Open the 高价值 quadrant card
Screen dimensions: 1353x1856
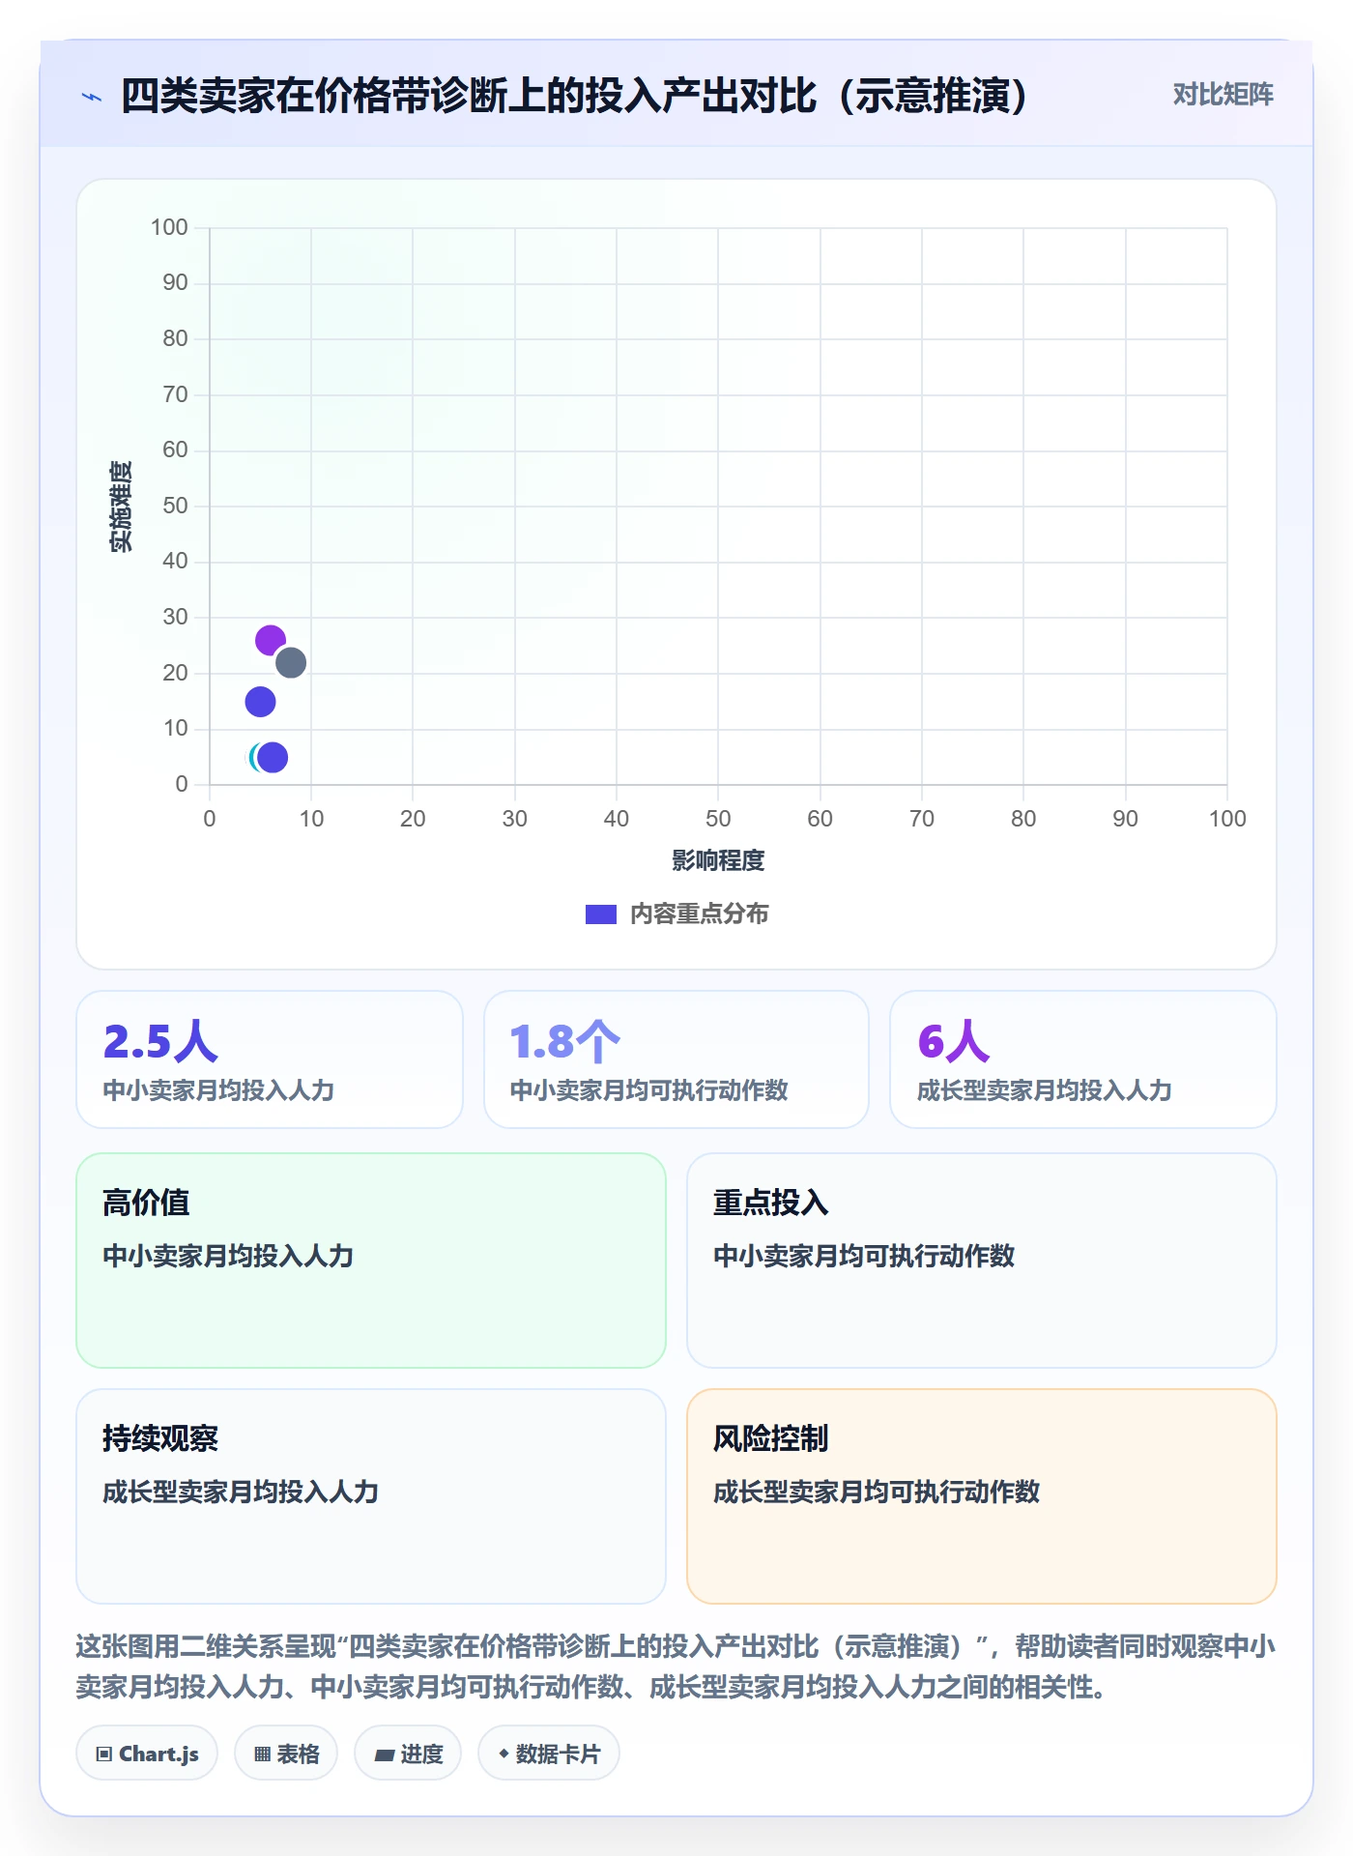point(371,1261)
